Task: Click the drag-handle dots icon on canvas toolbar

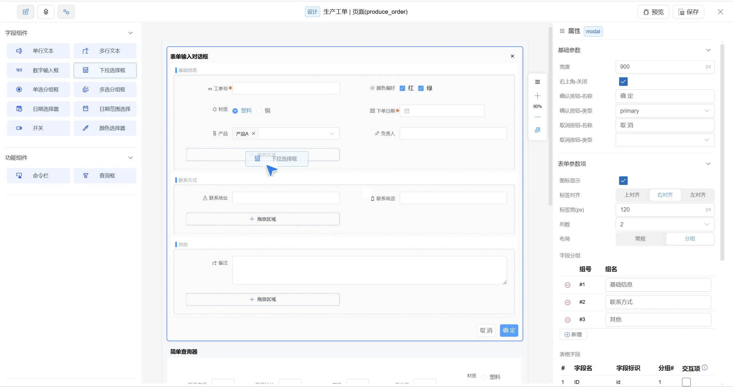Action: pyautogui.click(x=537, y=82)
